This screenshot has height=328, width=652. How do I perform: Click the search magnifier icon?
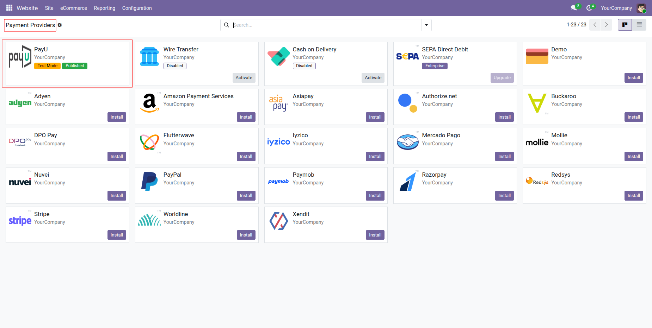(x=227, y=25)
